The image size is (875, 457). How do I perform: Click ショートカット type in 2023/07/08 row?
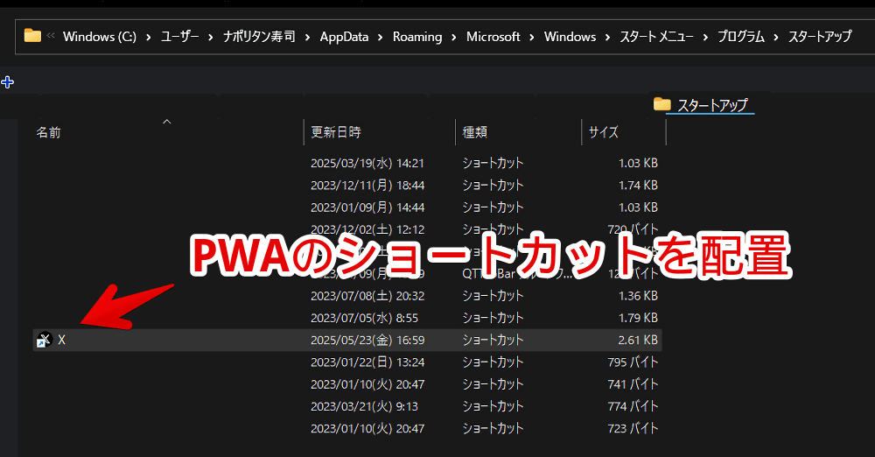[x=493, y=296]
